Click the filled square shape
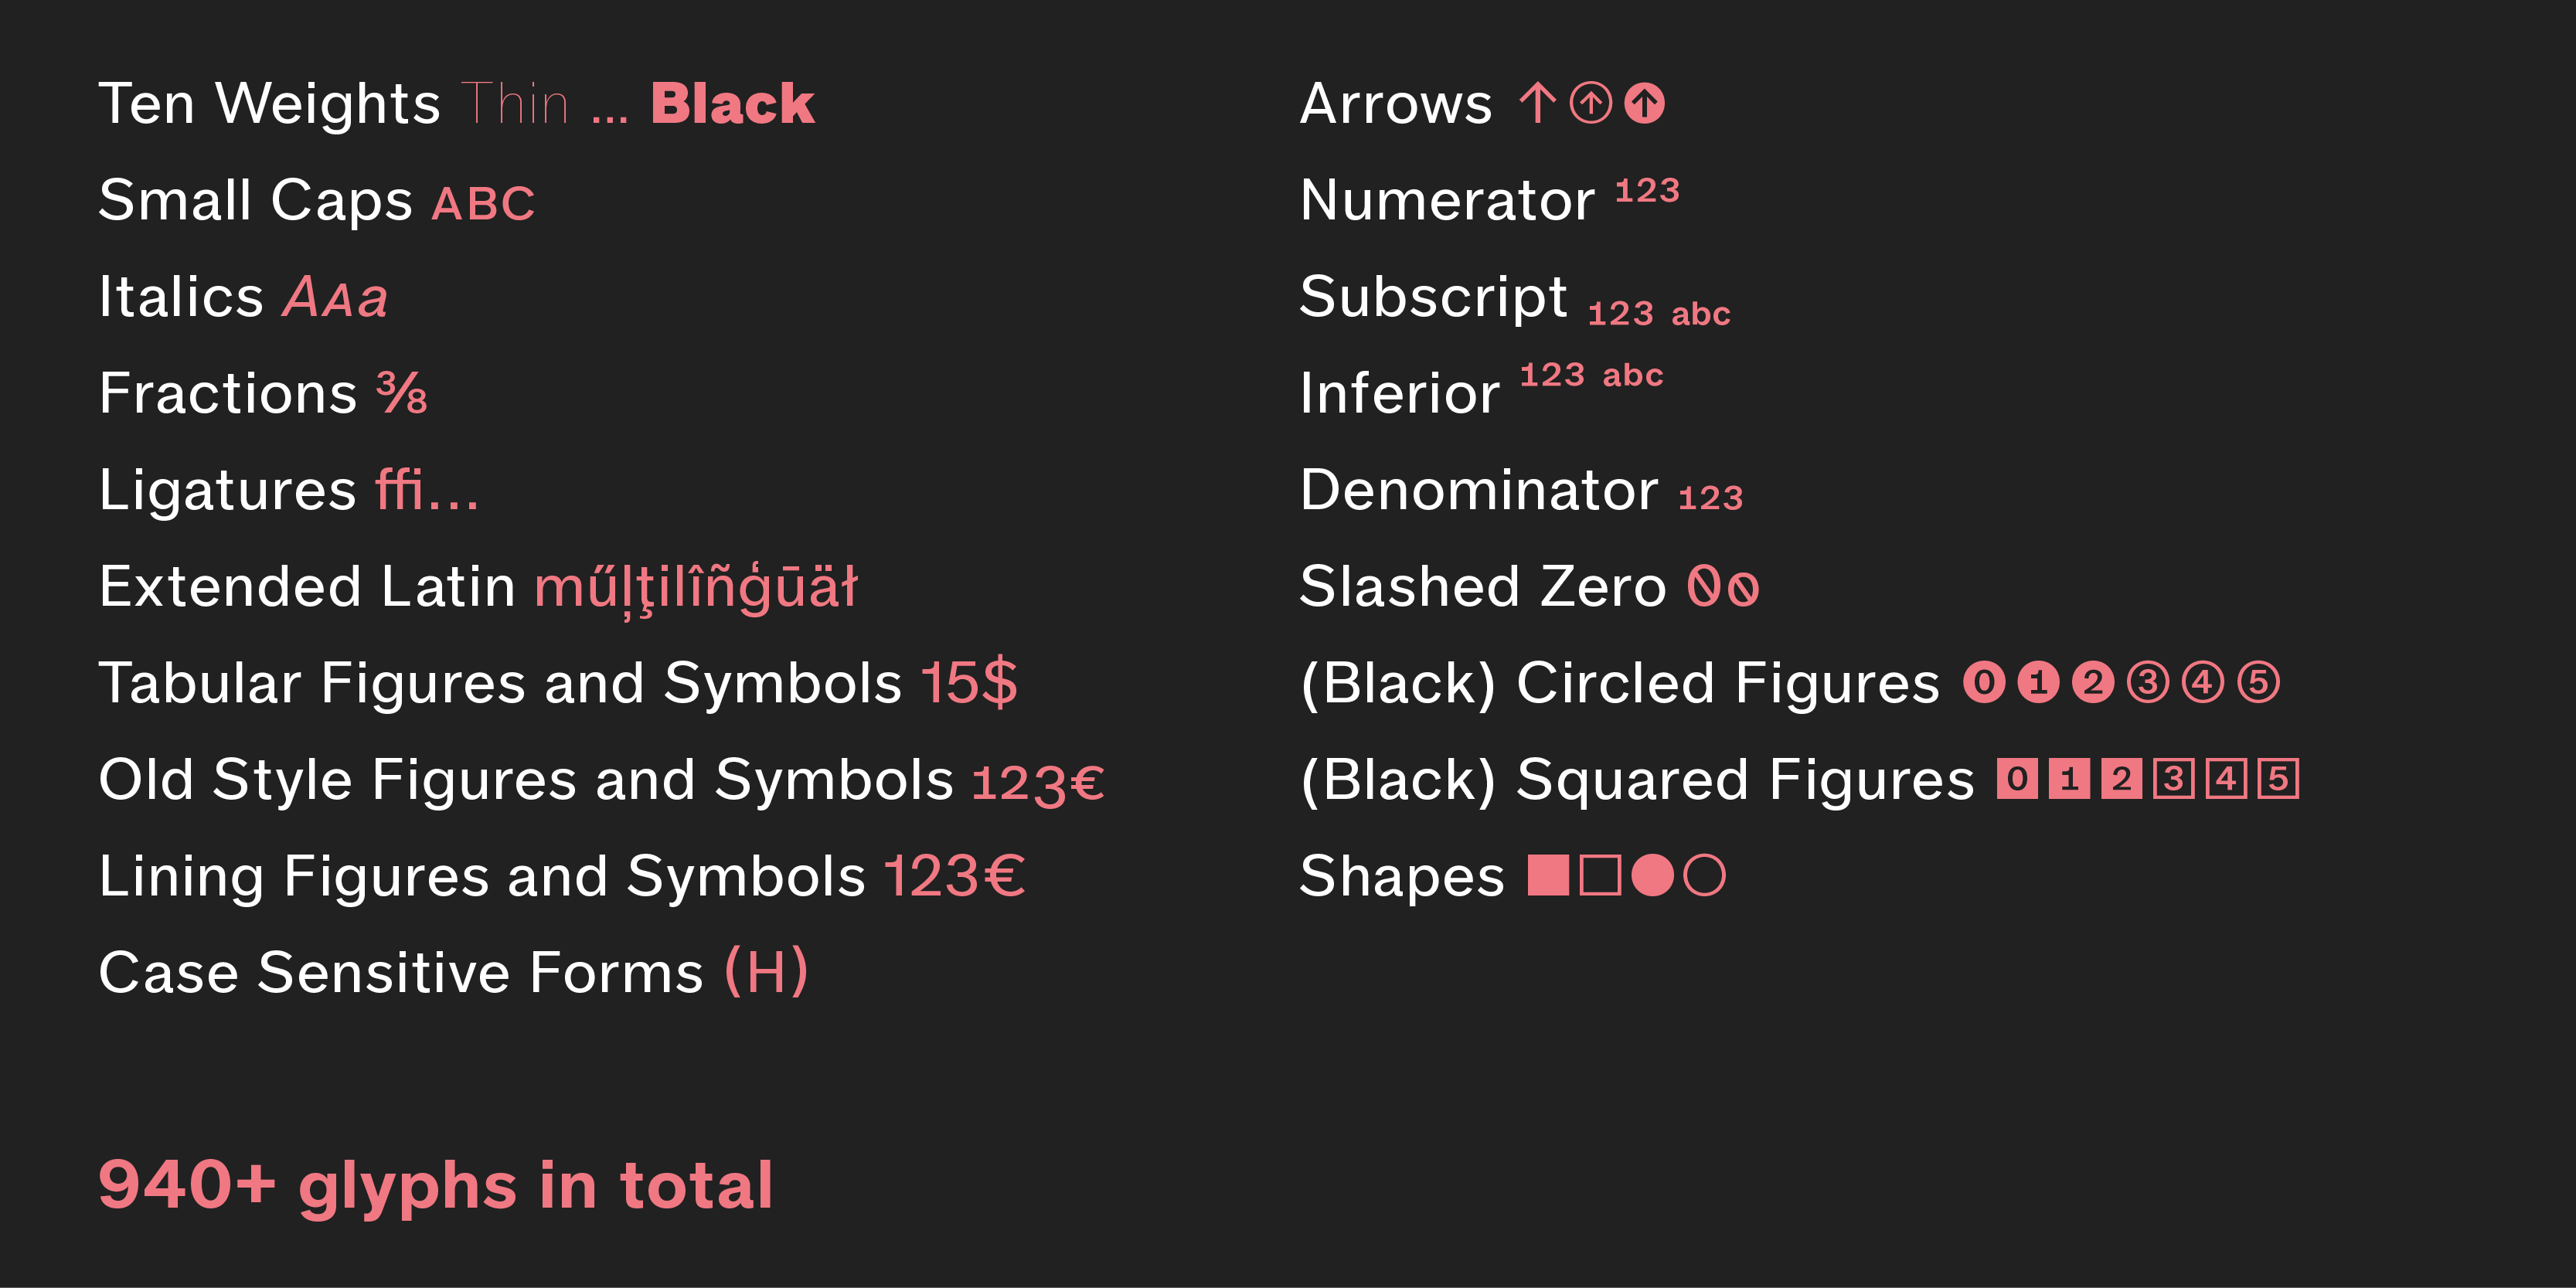 [1548, 875]
